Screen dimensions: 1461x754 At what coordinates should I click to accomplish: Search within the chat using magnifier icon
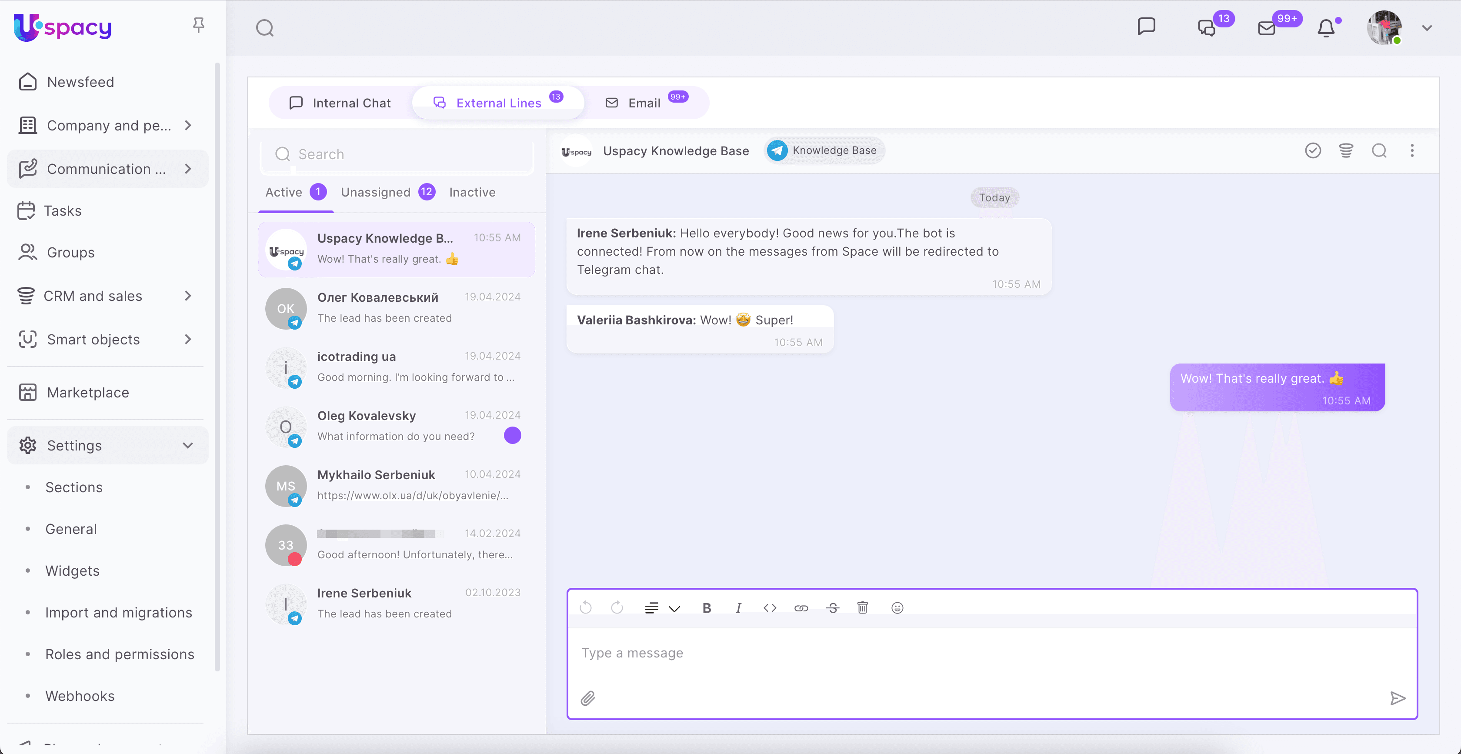click(x=1379, y=150)
